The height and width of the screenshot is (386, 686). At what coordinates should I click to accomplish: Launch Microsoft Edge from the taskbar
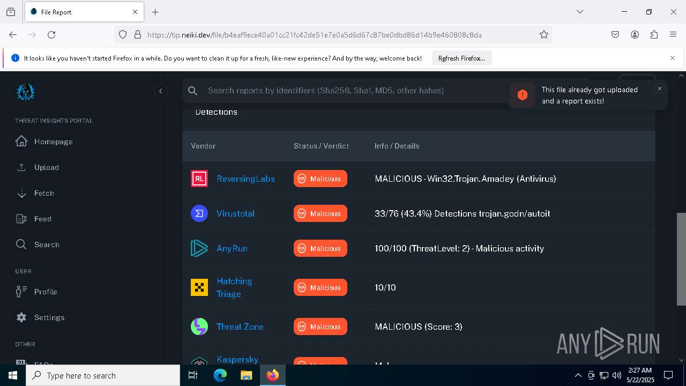pyautogui.click(x=220, y=375)
